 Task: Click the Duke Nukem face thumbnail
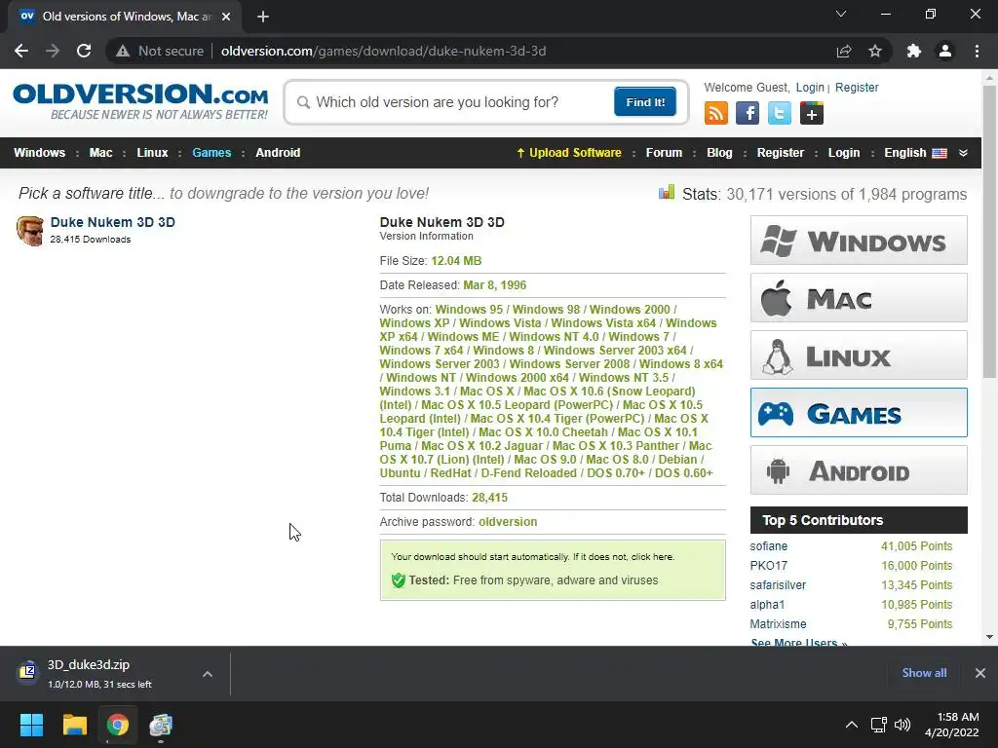pos(30,230)
